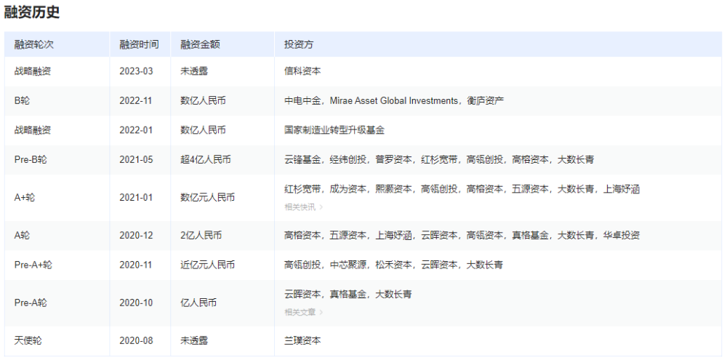Click investor 熙灏资本
This screenshot has width=727, height=360.
393,189
